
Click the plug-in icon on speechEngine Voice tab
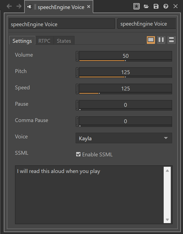tap(30, 7)
